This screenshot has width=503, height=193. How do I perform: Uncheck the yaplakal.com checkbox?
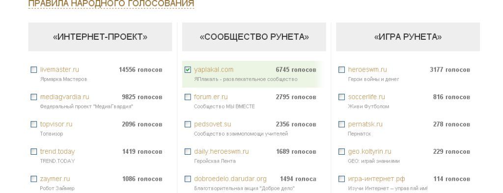coord(188,70)
